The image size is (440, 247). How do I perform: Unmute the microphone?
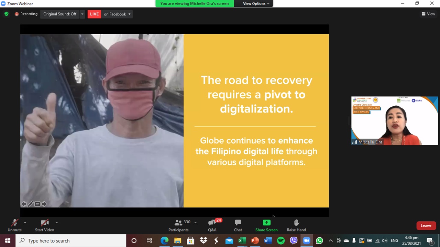(x=14, y=225)
